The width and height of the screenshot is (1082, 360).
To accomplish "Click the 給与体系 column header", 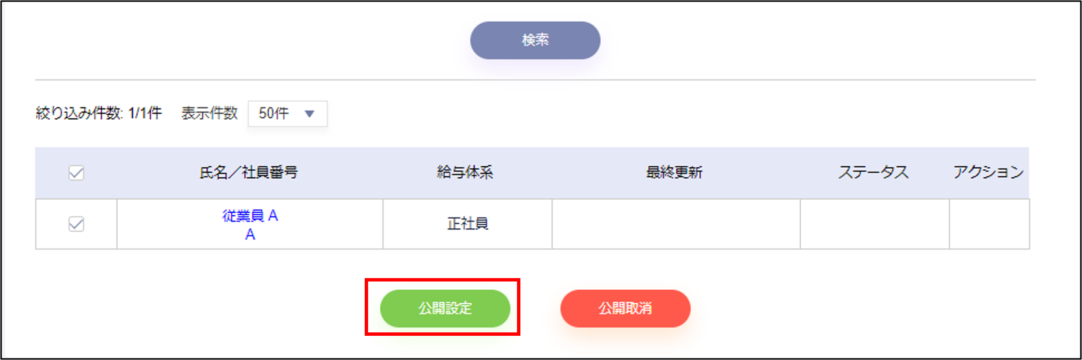I will tap(465, 172).
